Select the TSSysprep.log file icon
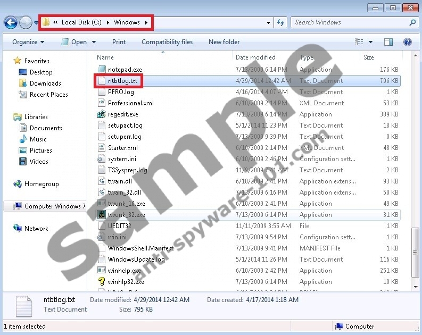 click(102, 170)
